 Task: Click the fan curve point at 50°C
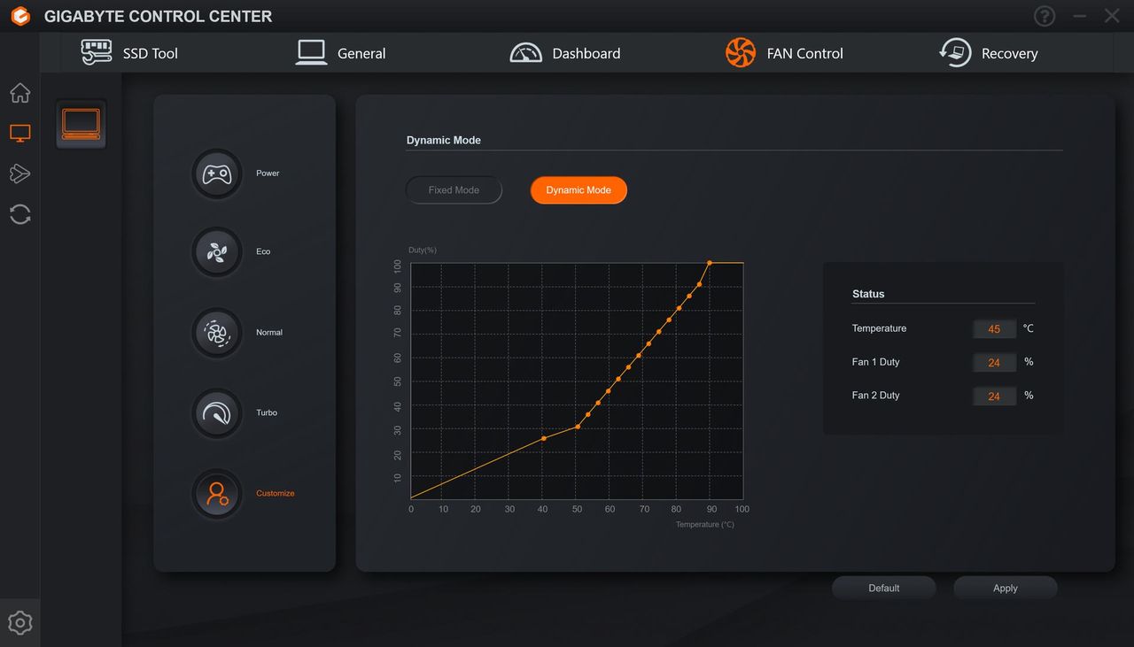pyautogui.click(x=578, y=427)
